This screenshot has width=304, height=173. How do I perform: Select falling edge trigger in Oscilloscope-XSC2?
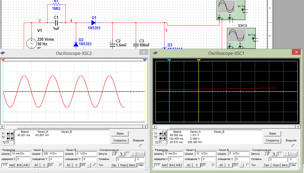(x=122, y=153)
